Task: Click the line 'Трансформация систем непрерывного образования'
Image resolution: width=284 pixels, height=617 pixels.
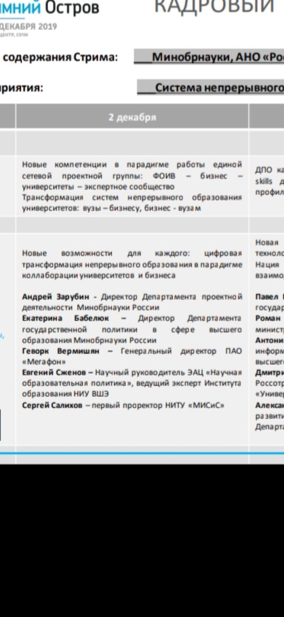Action: pyautogui.click(x=132, y=198)
